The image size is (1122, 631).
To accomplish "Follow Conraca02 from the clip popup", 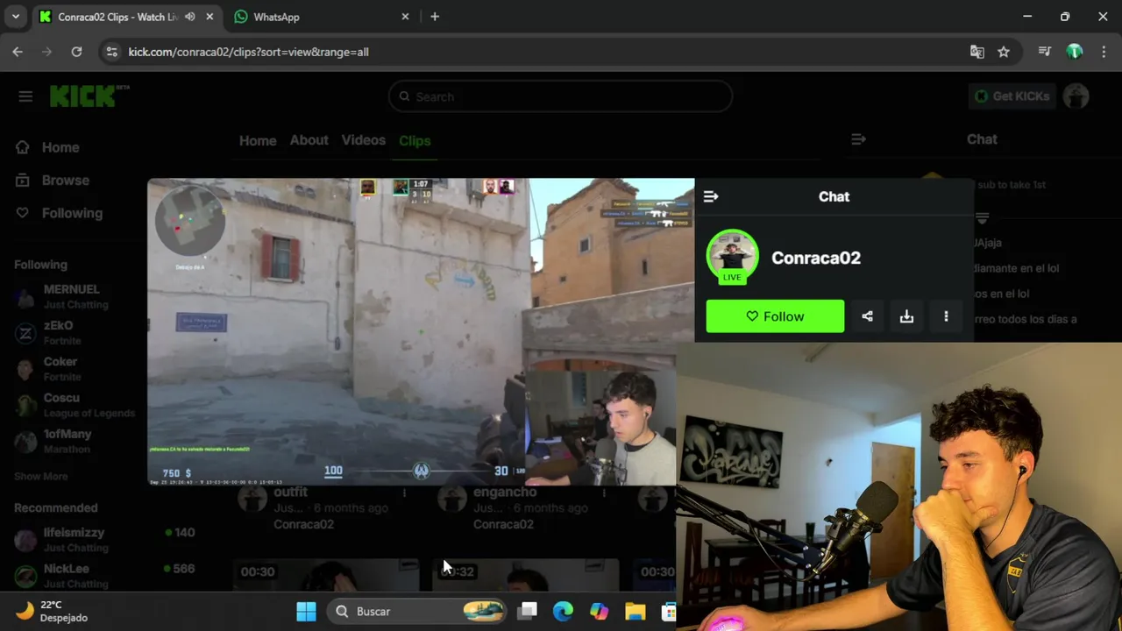I will pyautogui.click(x=775, y=316).
